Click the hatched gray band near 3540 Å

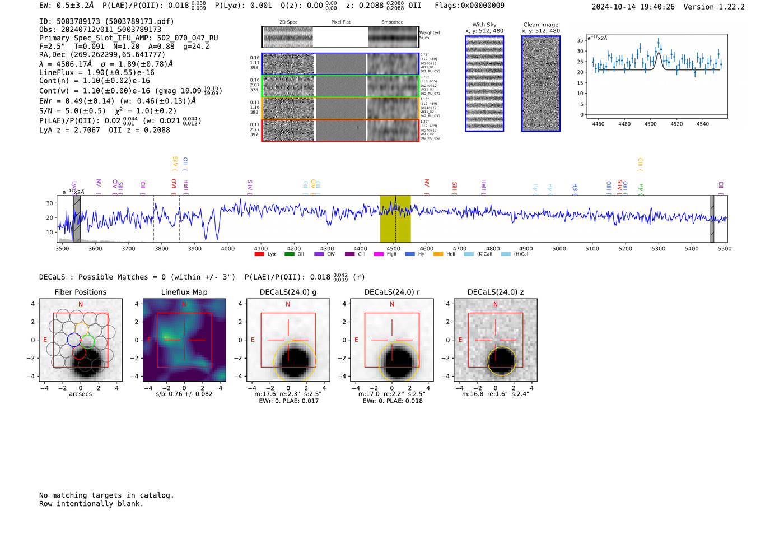coord(77,219)
